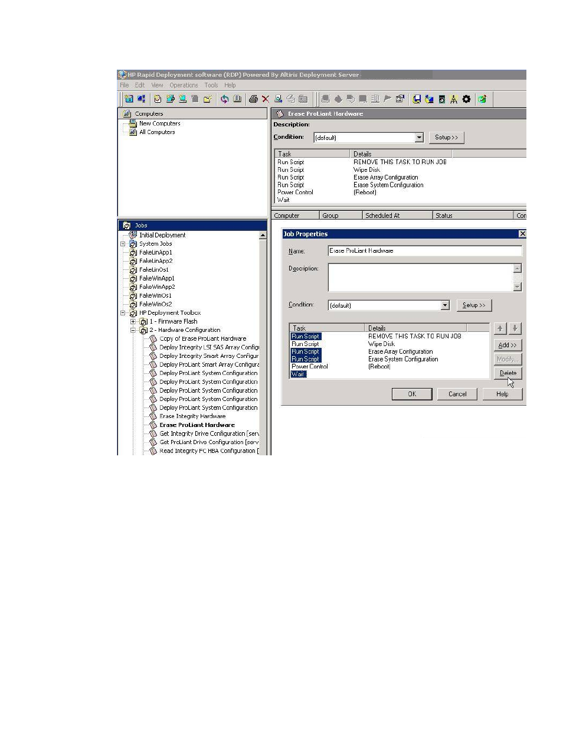Select the Wait task in Job Properties
The height and width of the screenshot is (750, 563).
tap(299, 374)
